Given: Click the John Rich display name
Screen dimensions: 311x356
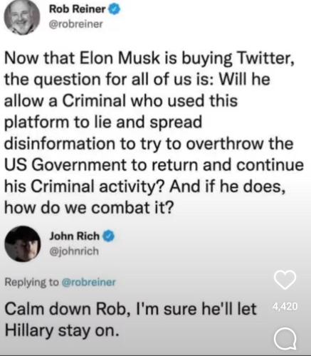Looking at the screenshot, I should pos(74,236).
